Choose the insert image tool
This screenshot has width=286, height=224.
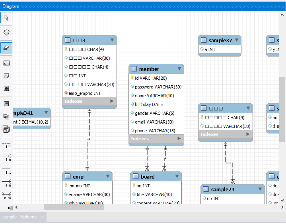click(6, 88)
